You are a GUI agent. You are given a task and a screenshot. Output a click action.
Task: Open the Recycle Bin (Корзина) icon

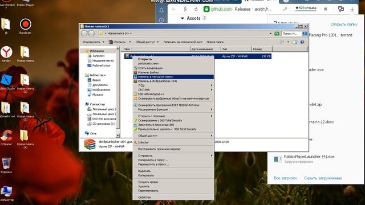[x=6, y=166]
